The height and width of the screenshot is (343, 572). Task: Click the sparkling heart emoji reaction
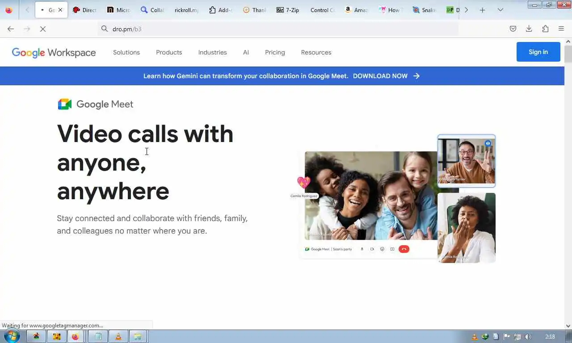coord(303,182)
